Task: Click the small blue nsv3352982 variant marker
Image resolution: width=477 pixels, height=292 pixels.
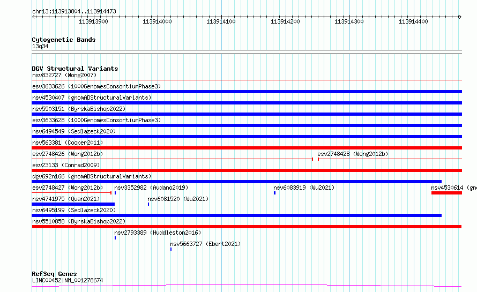Action: [115, 193]
